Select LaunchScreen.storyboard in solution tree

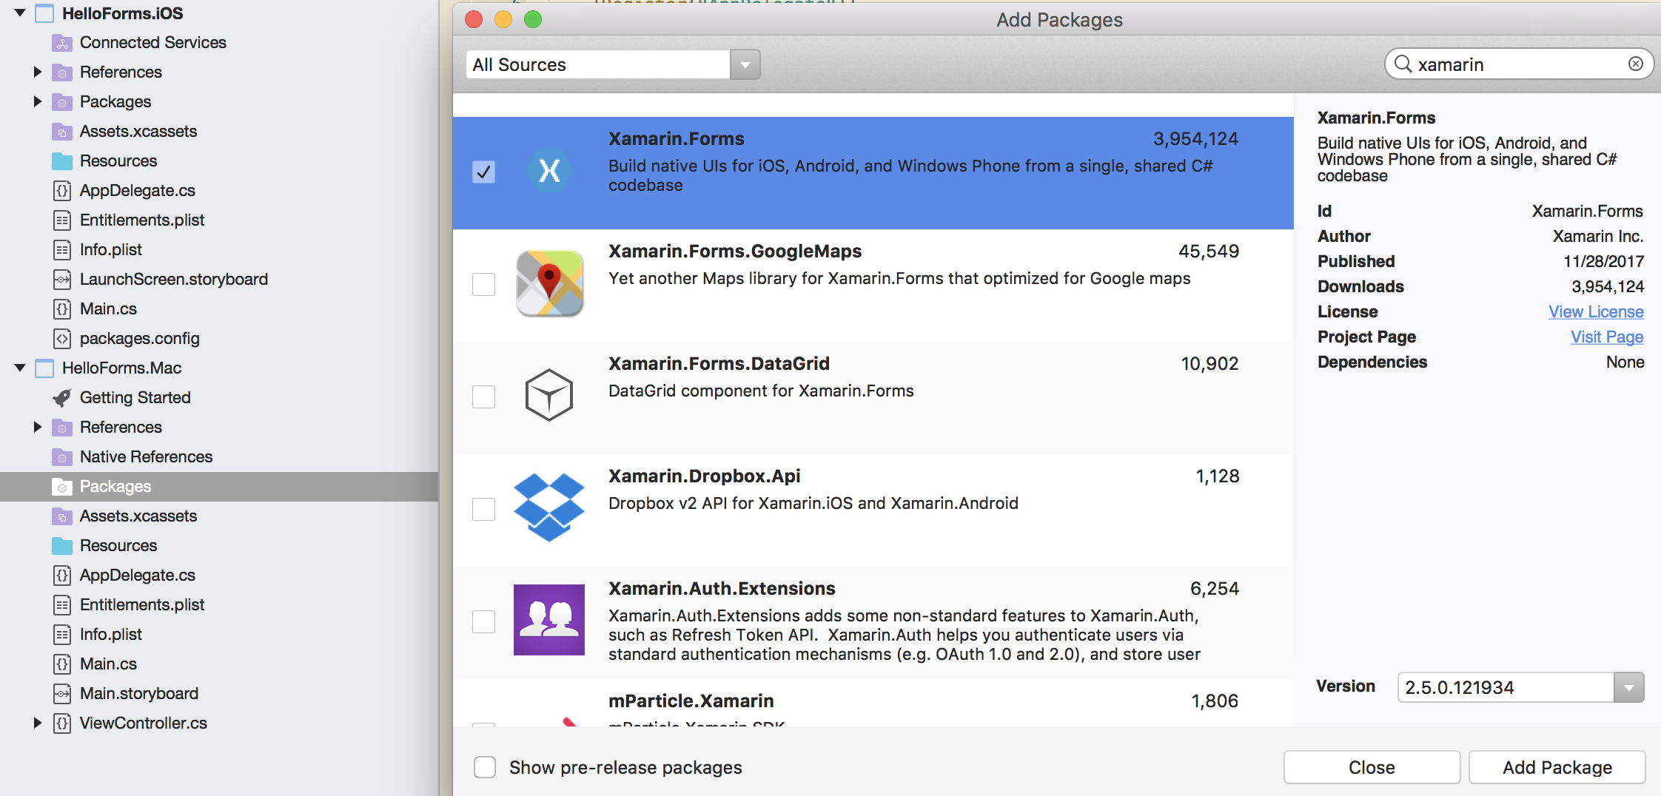[x=174, y=279]
